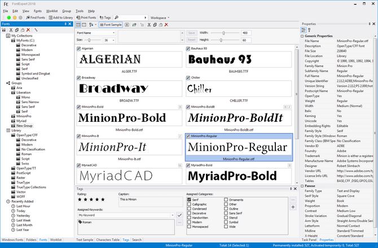Collapse Generic Properties section
The height and width of the screenshot is (248, 378).
point(302,36)
